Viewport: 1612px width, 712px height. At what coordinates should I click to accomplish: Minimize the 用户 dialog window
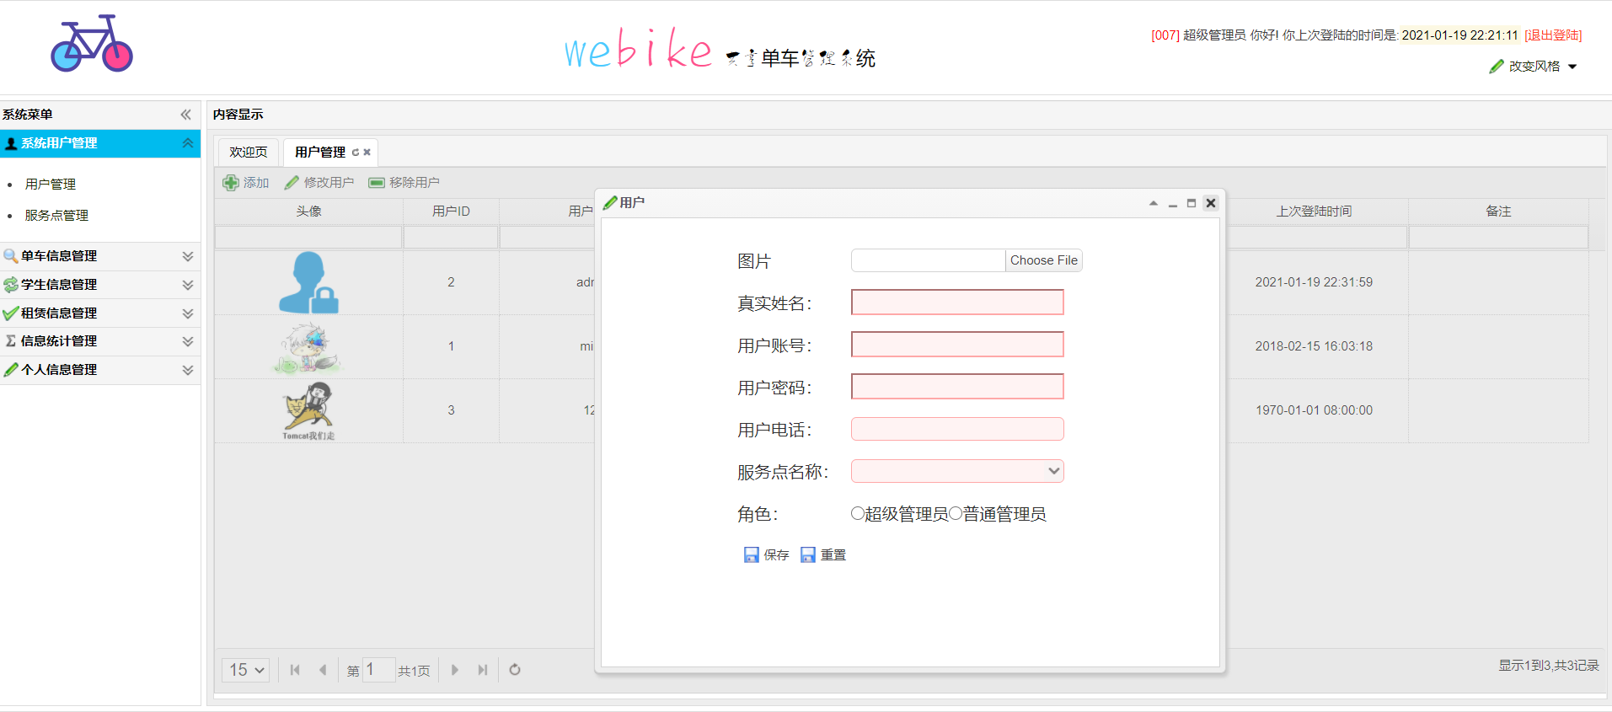pos(1172,203)
